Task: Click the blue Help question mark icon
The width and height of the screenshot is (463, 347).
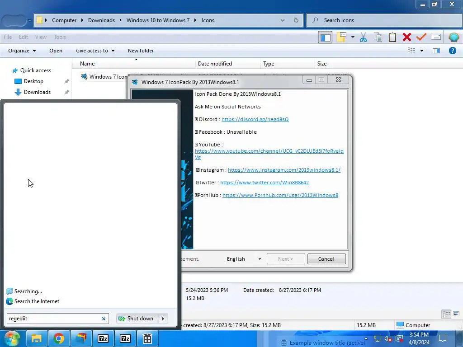Action: [452, 51]
